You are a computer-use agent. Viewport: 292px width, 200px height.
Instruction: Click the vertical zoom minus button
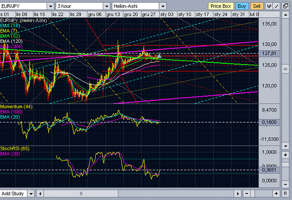(x=285, y=184)
